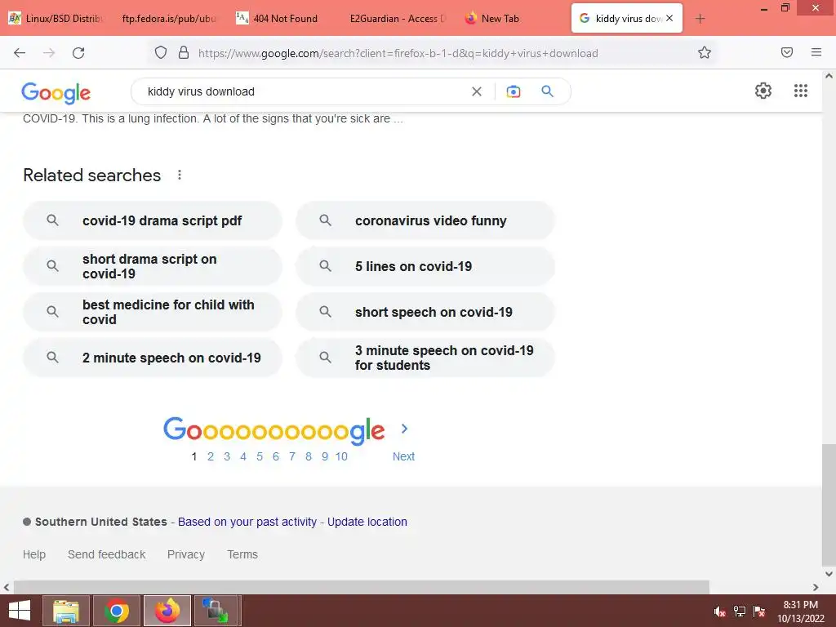Search best medicine for child with covid
The image size is (836, 627).
point(153,312)
